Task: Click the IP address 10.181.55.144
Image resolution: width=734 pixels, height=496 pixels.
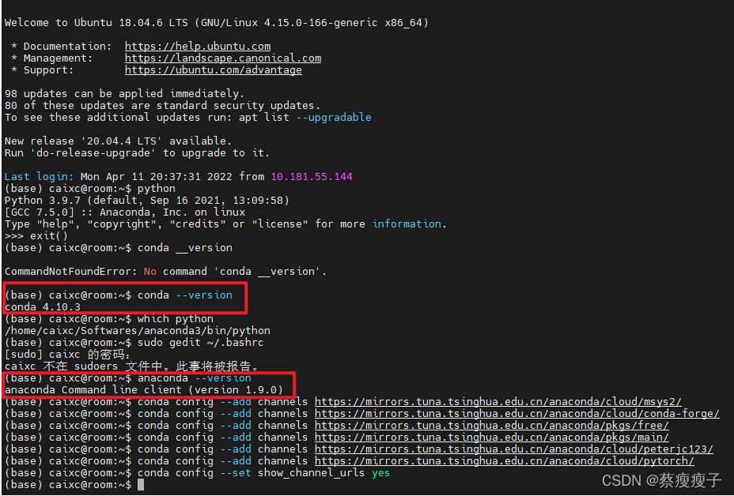Action: pyautogui.click(x=312, y=177)
